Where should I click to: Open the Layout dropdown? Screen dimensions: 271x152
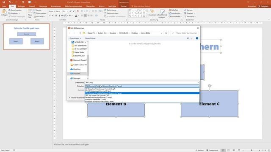pyautogui.click(x=38, y=10)
